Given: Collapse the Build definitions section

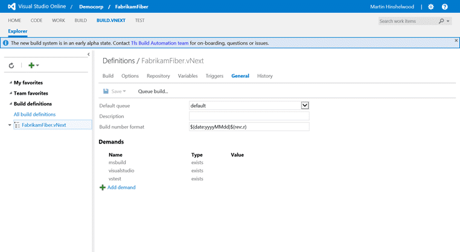Looking at the screenshot, I should 10,104.
